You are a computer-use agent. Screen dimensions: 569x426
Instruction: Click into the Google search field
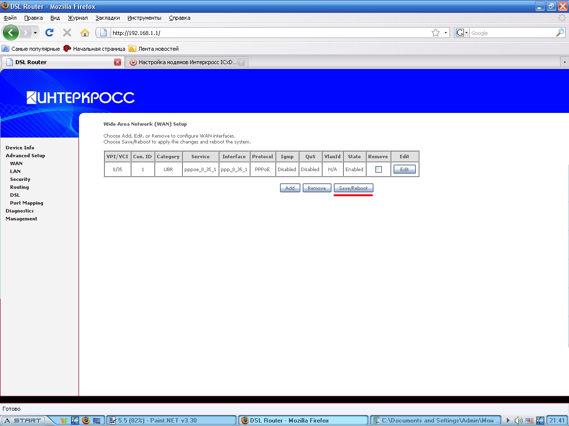tap(512, 33)
